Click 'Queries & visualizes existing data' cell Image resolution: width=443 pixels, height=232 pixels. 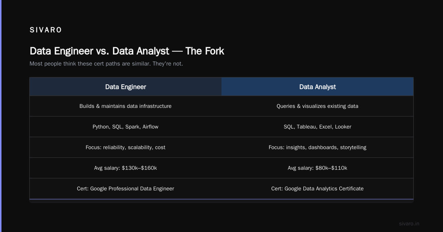[317, 106]
